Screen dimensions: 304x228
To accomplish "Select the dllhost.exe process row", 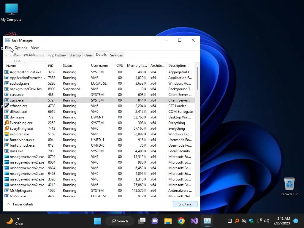I will pos(99,112).
